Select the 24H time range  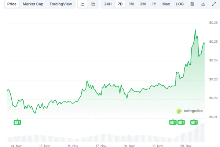(107, 4)
